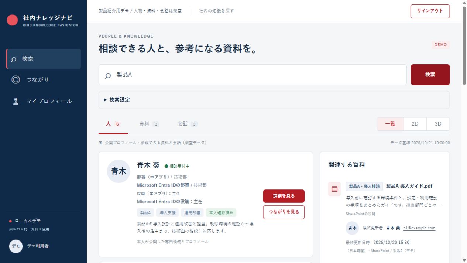This screenshot has width=467, height=263.
Task: Click Microsoft Entra IDの役職：主任 line
Action: point(169,202)
